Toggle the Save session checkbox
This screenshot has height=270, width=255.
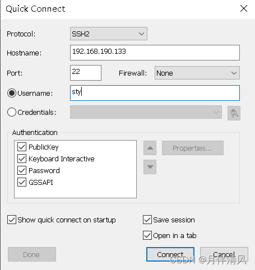(147, 220)
